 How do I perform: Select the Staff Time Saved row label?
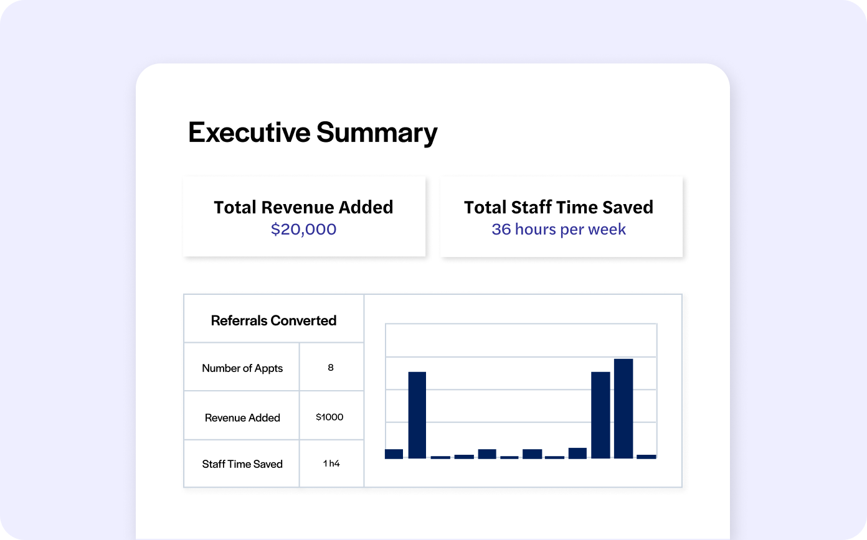pyautogui.click(x=242, y=464)
